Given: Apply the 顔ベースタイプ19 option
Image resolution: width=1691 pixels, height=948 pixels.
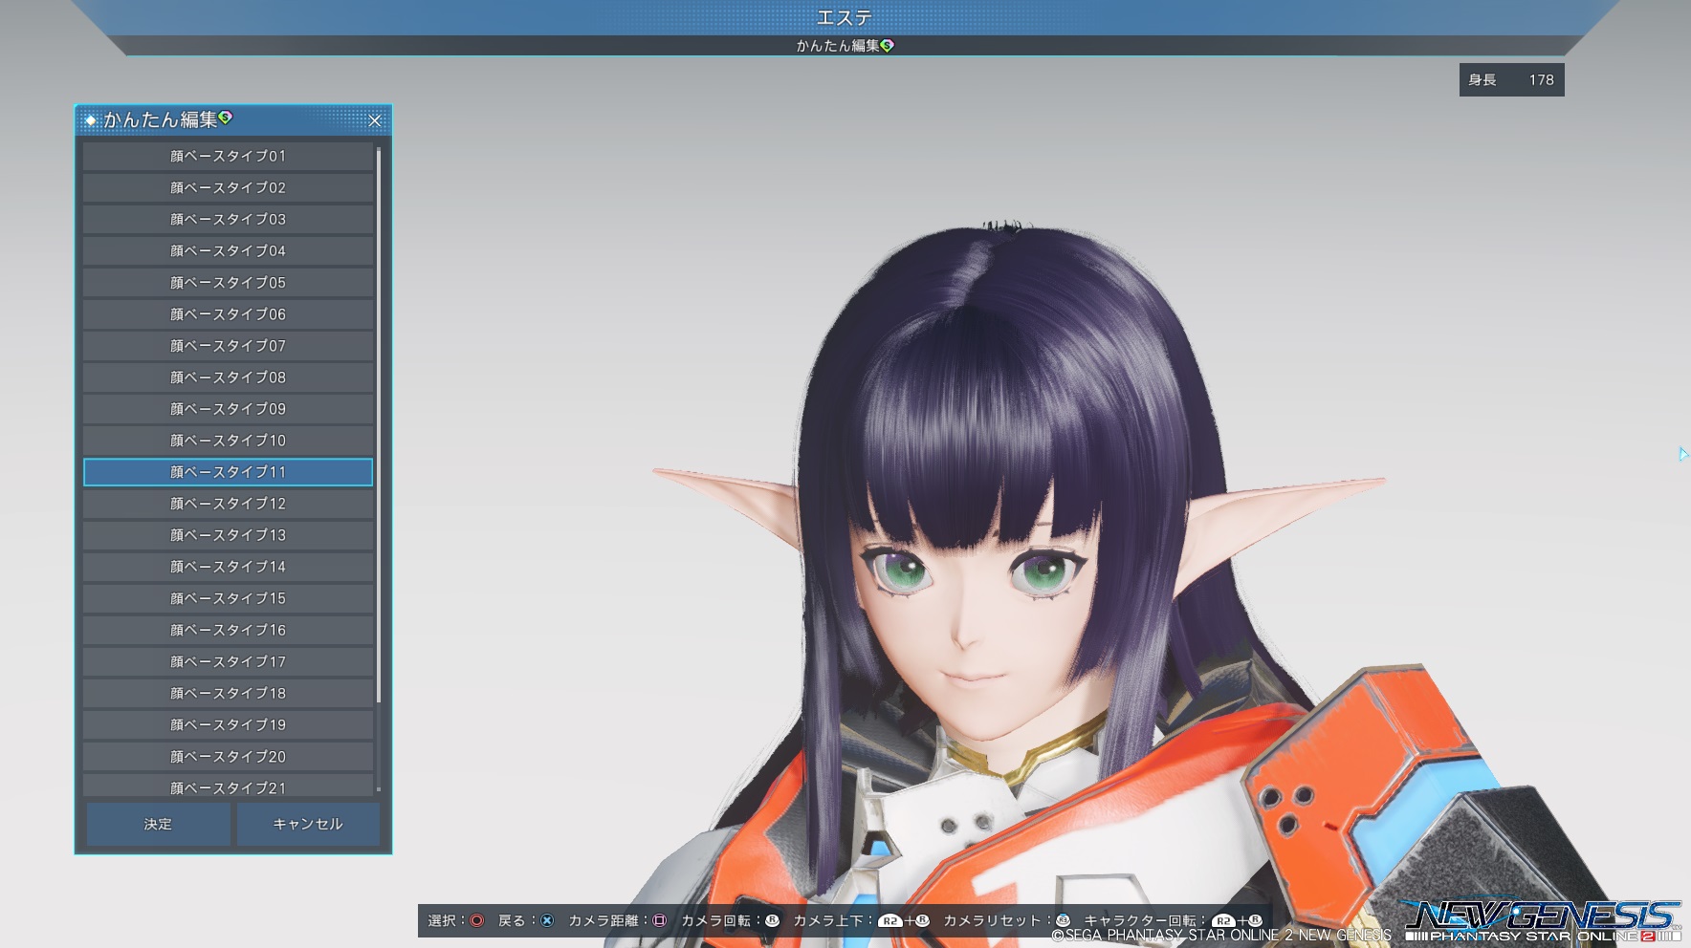Looking at the screenshot, I should [228, 723].
